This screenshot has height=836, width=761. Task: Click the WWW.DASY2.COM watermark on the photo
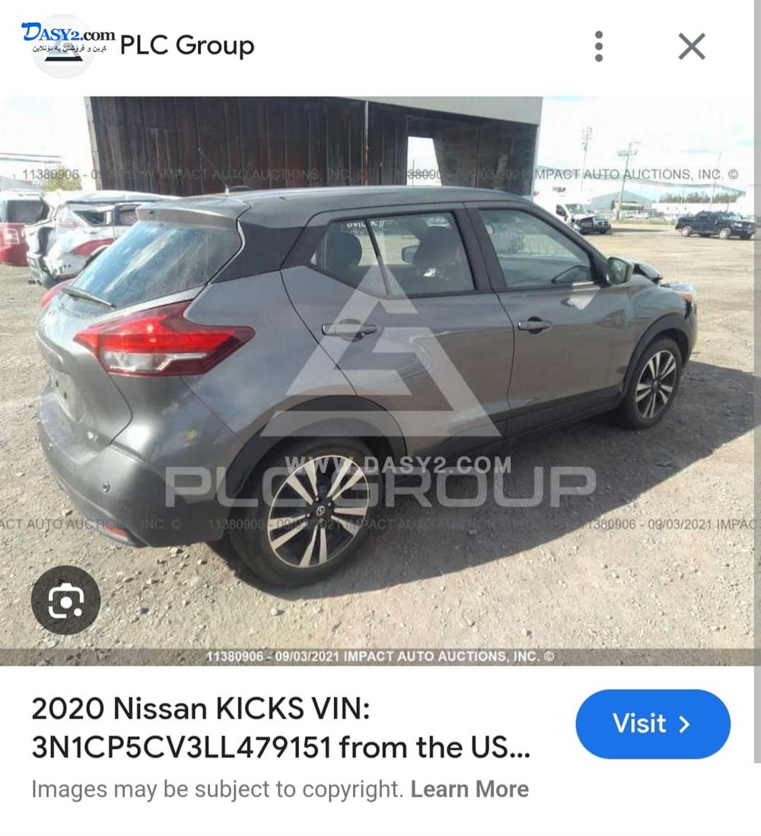[398, 465]
